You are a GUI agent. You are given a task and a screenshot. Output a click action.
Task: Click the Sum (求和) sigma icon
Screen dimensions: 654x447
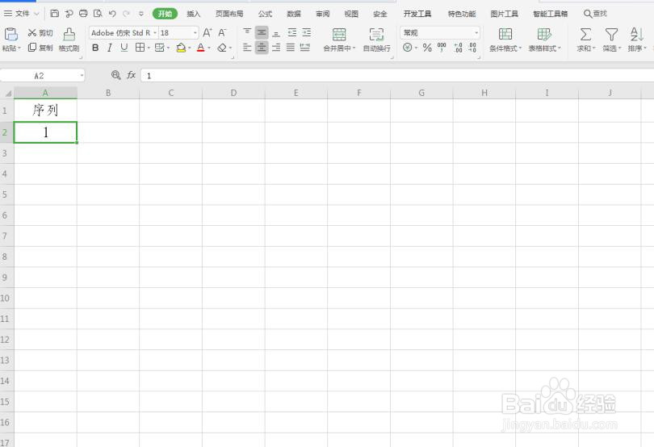[585, 34]
